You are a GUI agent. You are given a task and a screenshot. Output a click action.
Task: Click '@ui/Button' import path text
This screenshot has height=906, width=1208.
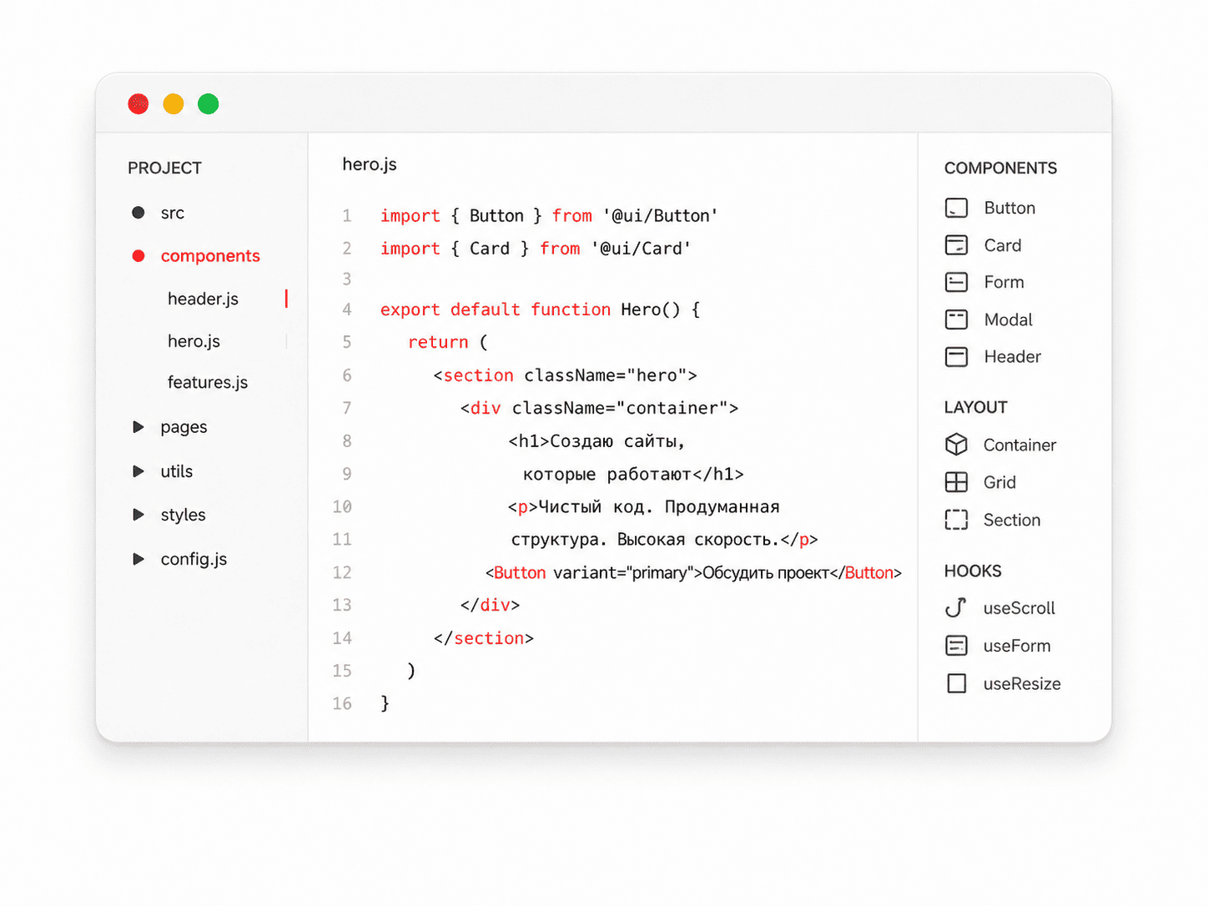[660, 216]
